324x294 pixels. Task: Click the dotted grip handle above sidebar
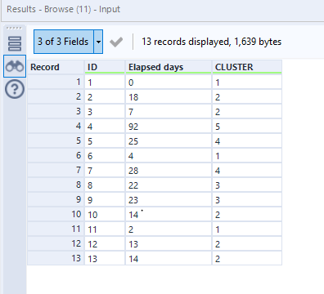click(14, 28)
